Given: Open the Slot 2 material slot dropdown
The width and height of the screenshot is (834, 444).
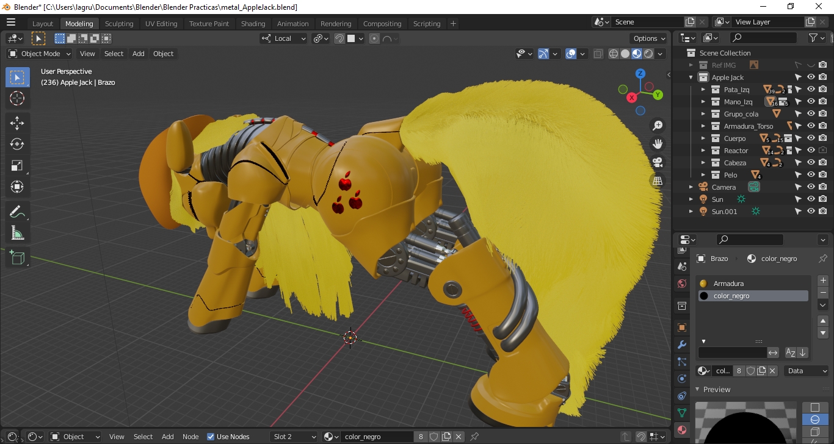Looking at the screenshot, I should [x=294, y=437].
